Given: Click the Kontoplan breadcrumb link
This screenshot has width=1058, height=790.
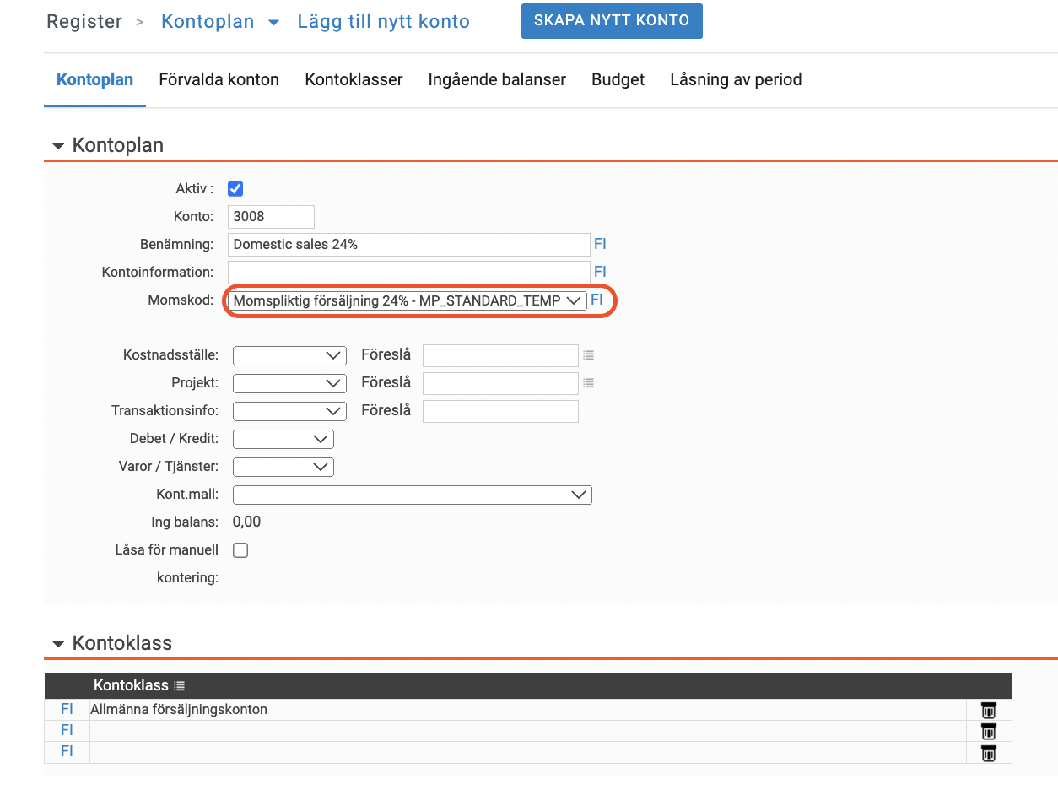Looking at the screenshot, I should coord(208,22).
